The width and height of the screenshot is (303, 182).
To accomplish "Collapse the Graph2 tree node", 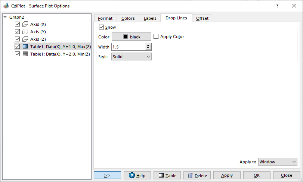I will (5, 17).
